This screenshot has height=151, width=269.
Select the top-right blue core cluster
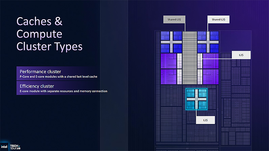tap(208, 42)
